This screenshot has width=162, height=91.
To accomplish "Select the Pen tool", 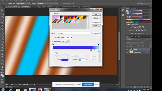I will tap(2, 54).
